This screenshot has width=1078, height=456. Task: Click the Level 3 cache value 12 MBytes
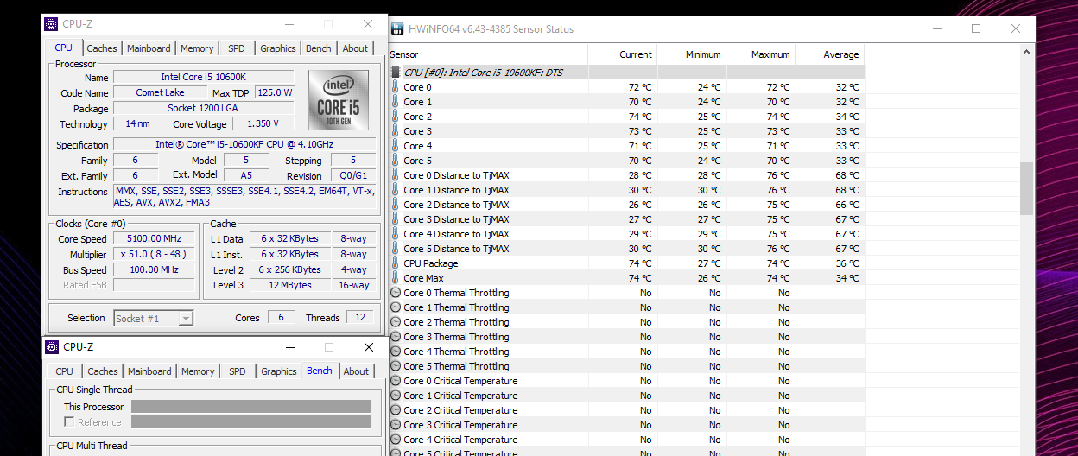pos(291,286)
